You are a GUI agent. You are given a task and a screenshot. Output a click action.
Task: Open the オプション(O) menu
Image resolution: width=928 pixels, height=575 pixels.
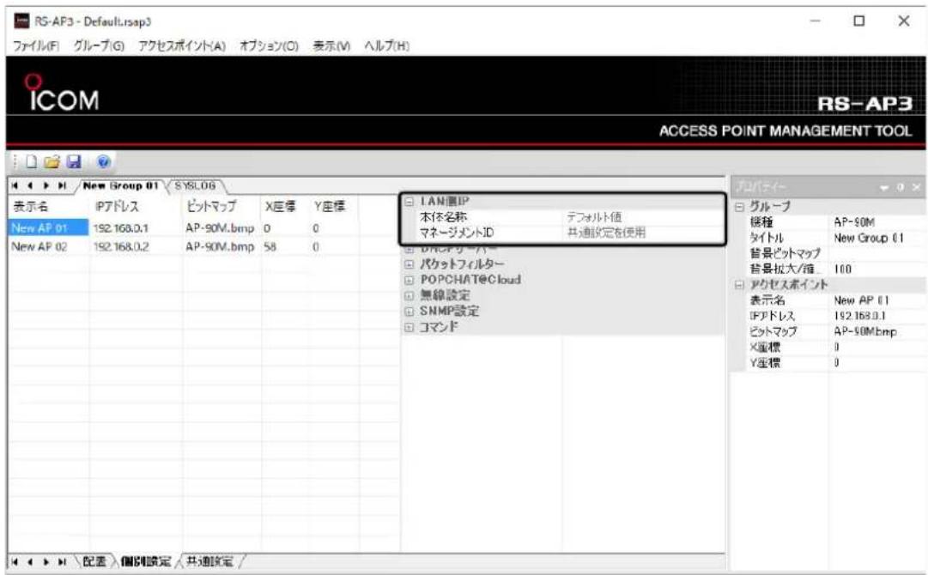269,46
